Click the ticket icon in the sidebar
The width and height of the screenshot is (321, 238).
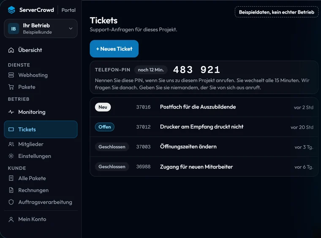(11, 130)
